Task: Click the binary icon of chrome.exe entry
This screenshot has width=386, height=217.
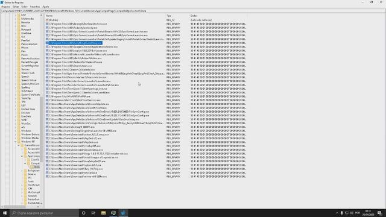Action: [x=47, y=47]
